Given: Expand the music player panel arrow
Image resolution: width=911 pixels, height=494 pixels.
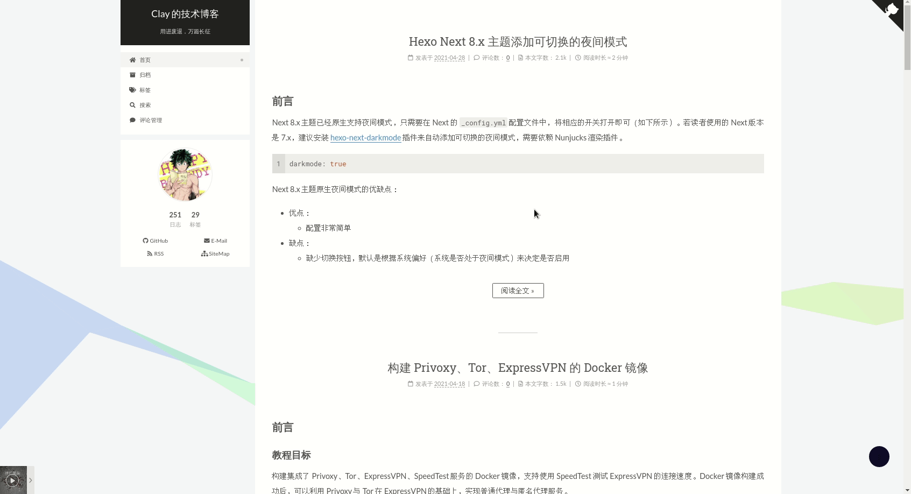Looking at the screenshot, I should [31, 480].
